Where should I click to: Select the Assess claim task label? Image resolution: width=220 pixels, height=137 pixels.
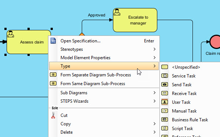[x=32, y=42]
